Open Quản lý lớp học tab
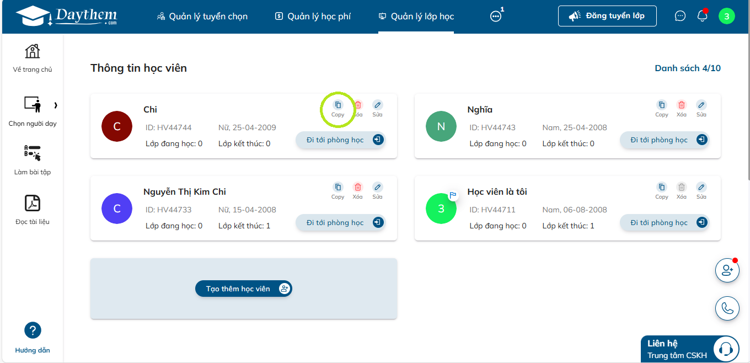The height and width of the screenshot is (363, 750). pos(416,17)
